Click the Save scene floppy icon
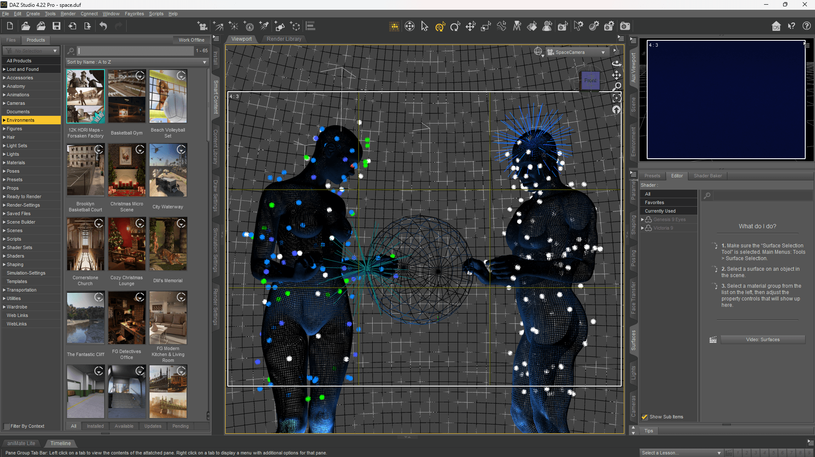This screenshot has height=457, width=815. click(x=57, y=26)
